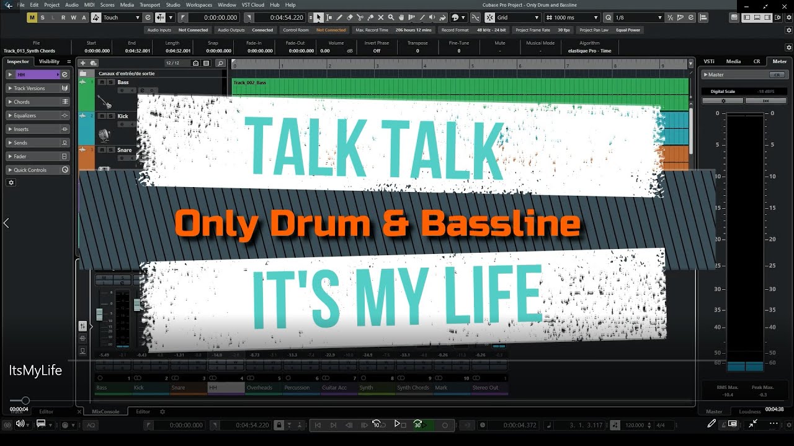Screen dimensions: 794x446
Task: Open the Transport menu
Action: click(x=149, y=5)
